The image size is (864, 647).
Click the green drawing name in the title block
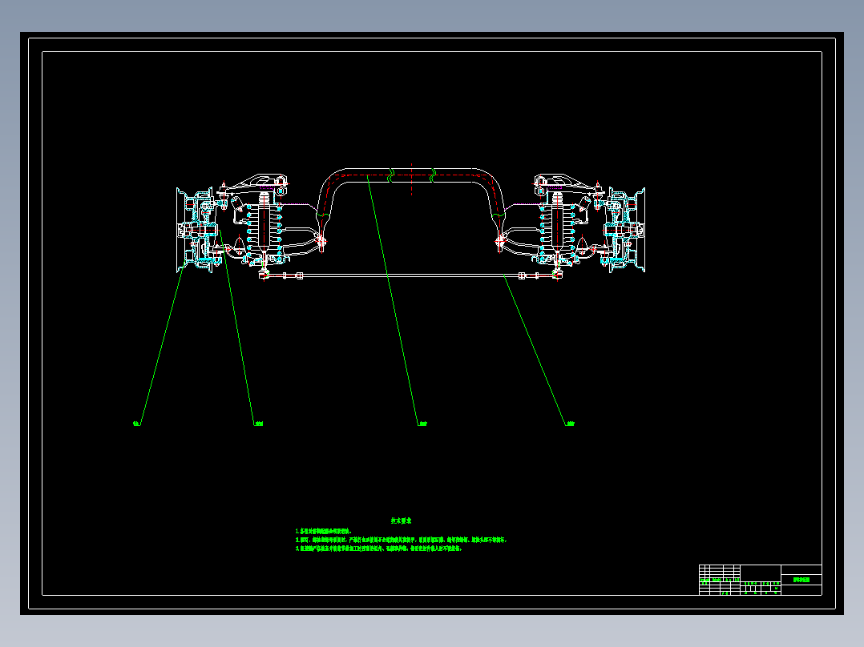tap(801, 580)
